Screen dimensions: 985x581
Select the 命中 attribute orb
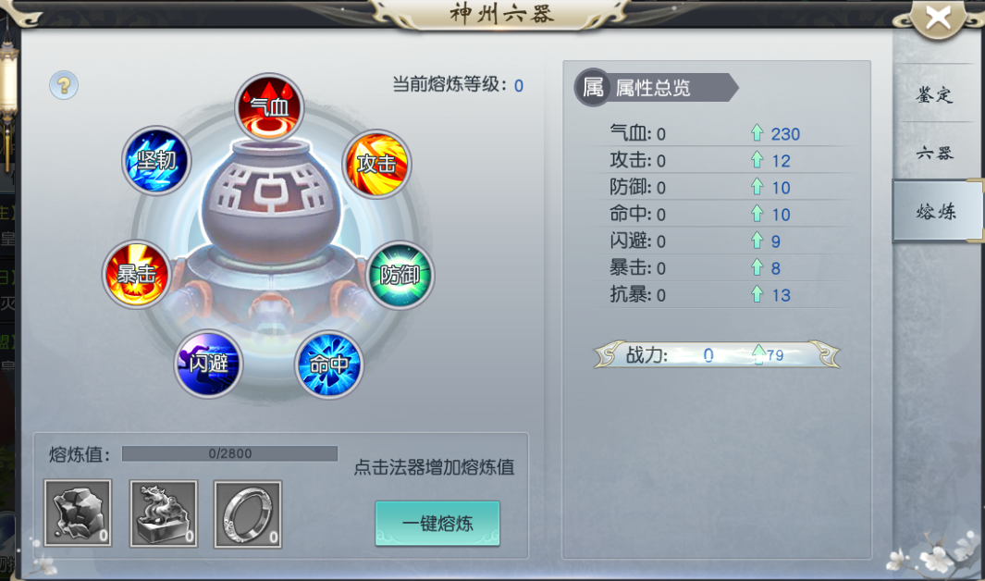pos(328,365)
